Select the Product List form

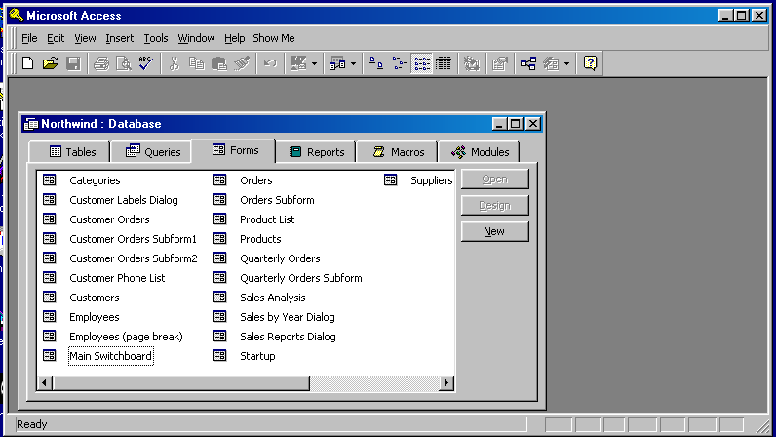pos(267,219)
